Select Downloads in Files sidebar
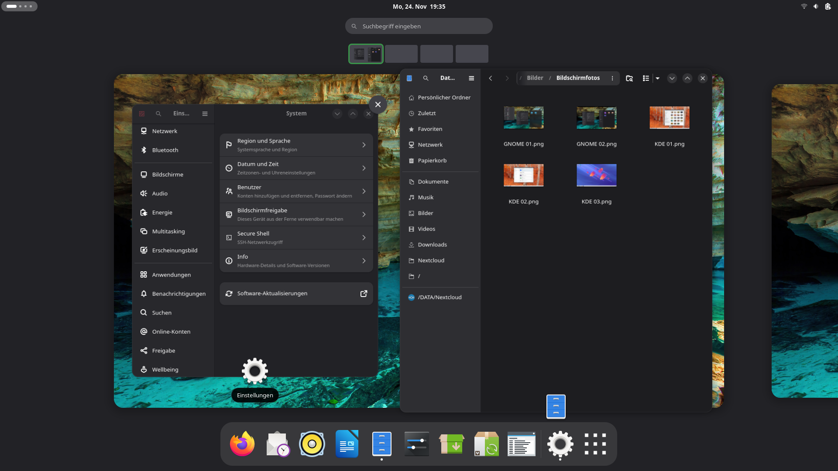This screenshot has width=838, height=471. (432, 245)
